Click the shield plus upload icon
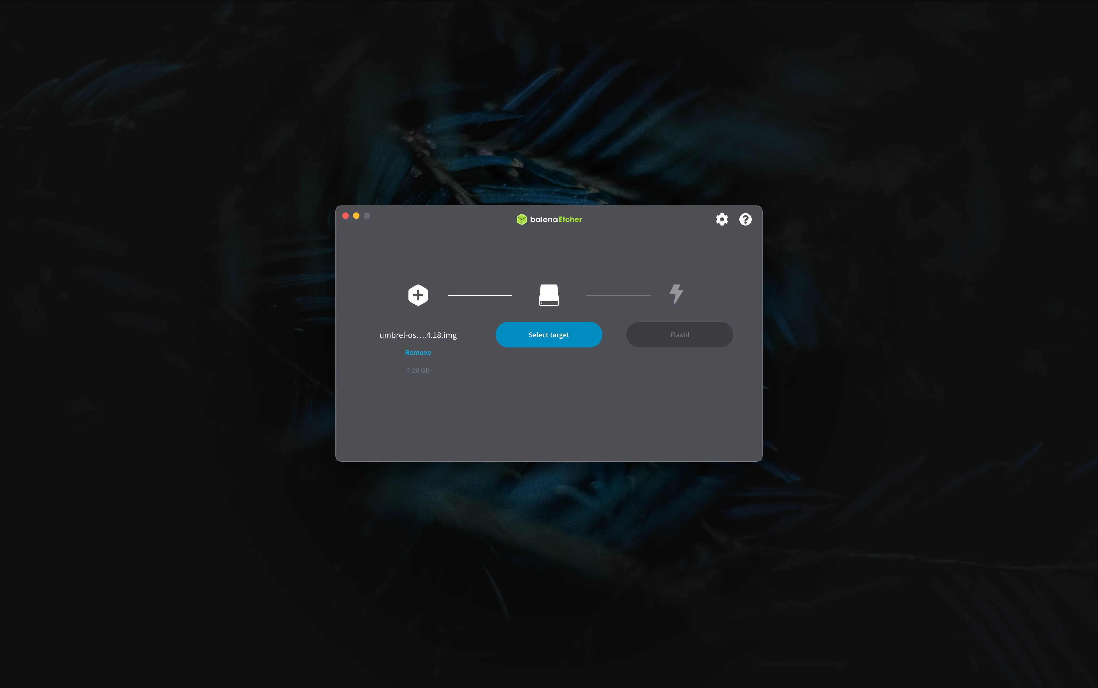This screenshot has height=688, width=1098. pos(418,294)
